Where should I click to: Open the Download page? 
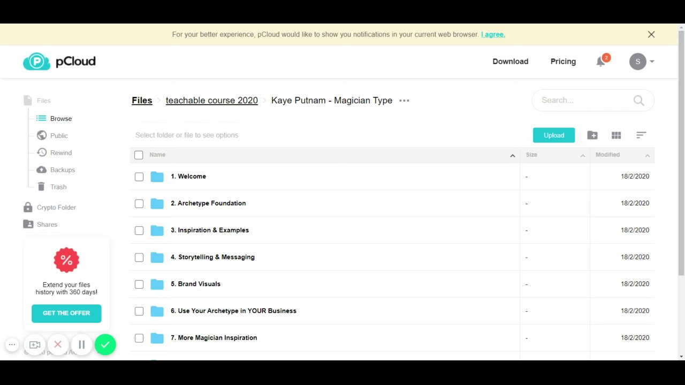point(510,61)
